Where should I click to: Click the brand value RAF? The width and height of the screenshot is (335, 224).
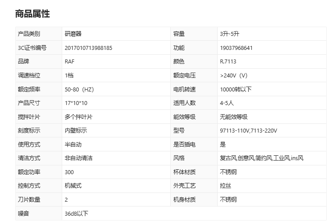pos(70,62)
